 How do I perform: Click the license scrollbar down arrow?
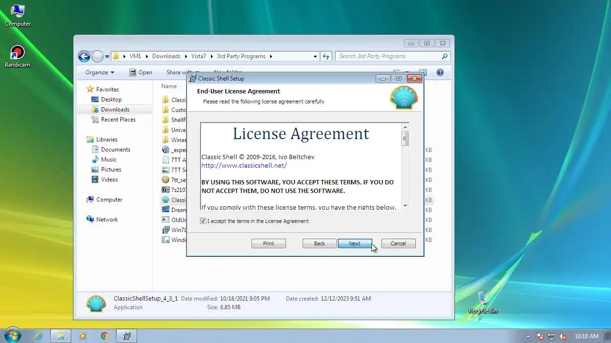pyautogui.click(x=405, y=205)
